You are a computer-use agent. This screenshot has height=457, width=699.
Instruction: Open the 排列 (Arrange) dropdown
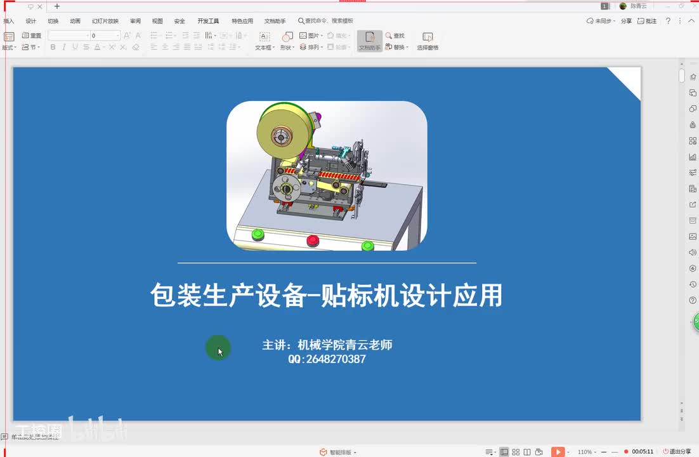[x=311, y=47]
